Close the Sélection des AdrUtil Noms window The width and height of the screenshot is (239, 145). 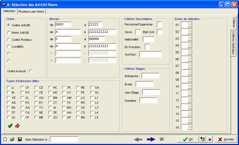click(234, 5)
